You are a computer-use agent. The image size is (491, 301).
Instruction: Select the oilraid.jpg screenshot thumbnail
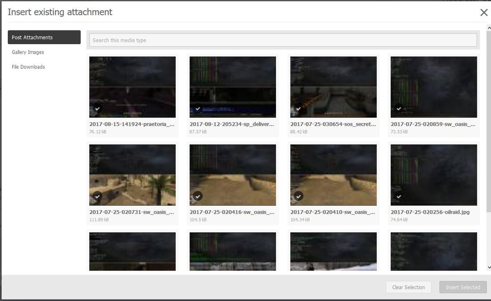[x=434, y=175]
